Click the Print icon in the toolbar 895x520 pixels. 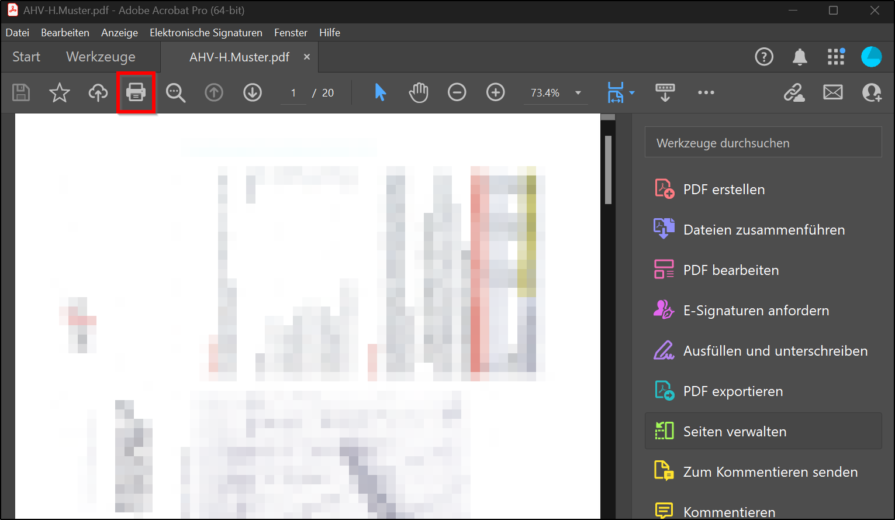136,92
